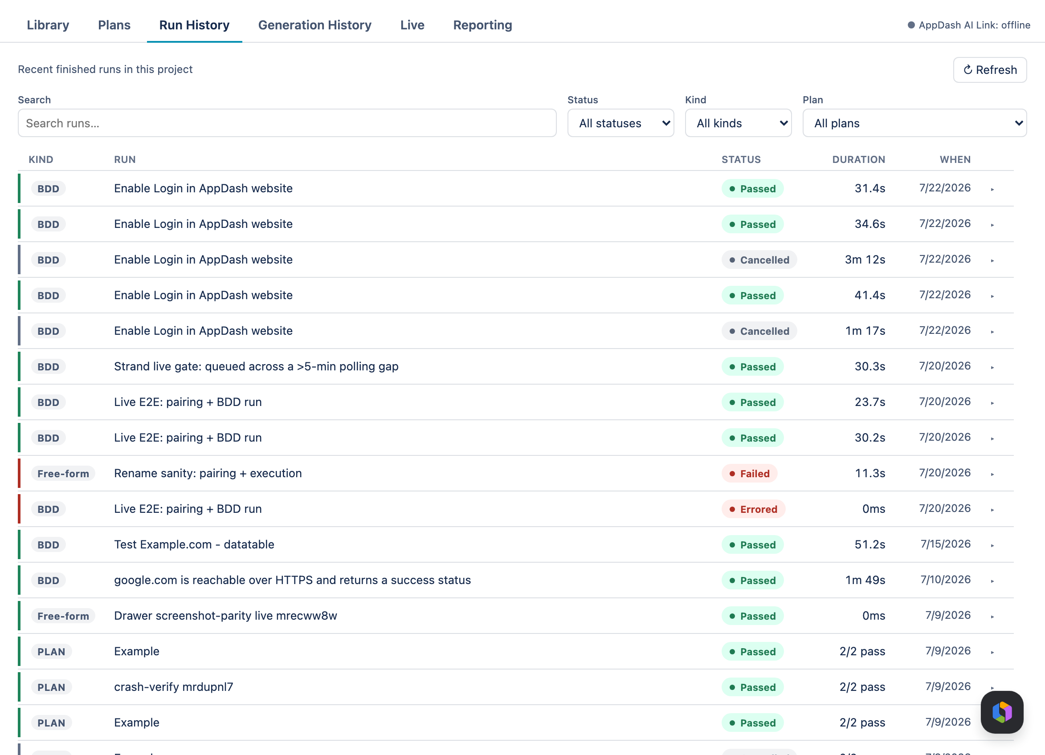Expand the 31.4s Enable Login run row
Screen dimensions: 1045x755
992,189
